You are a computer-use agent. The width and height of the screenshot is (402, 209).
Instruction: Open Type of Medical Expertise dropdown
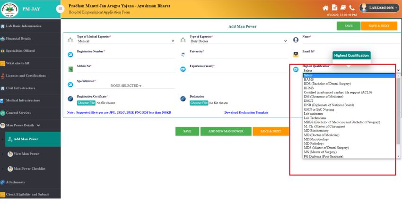(x=126, y=41)
